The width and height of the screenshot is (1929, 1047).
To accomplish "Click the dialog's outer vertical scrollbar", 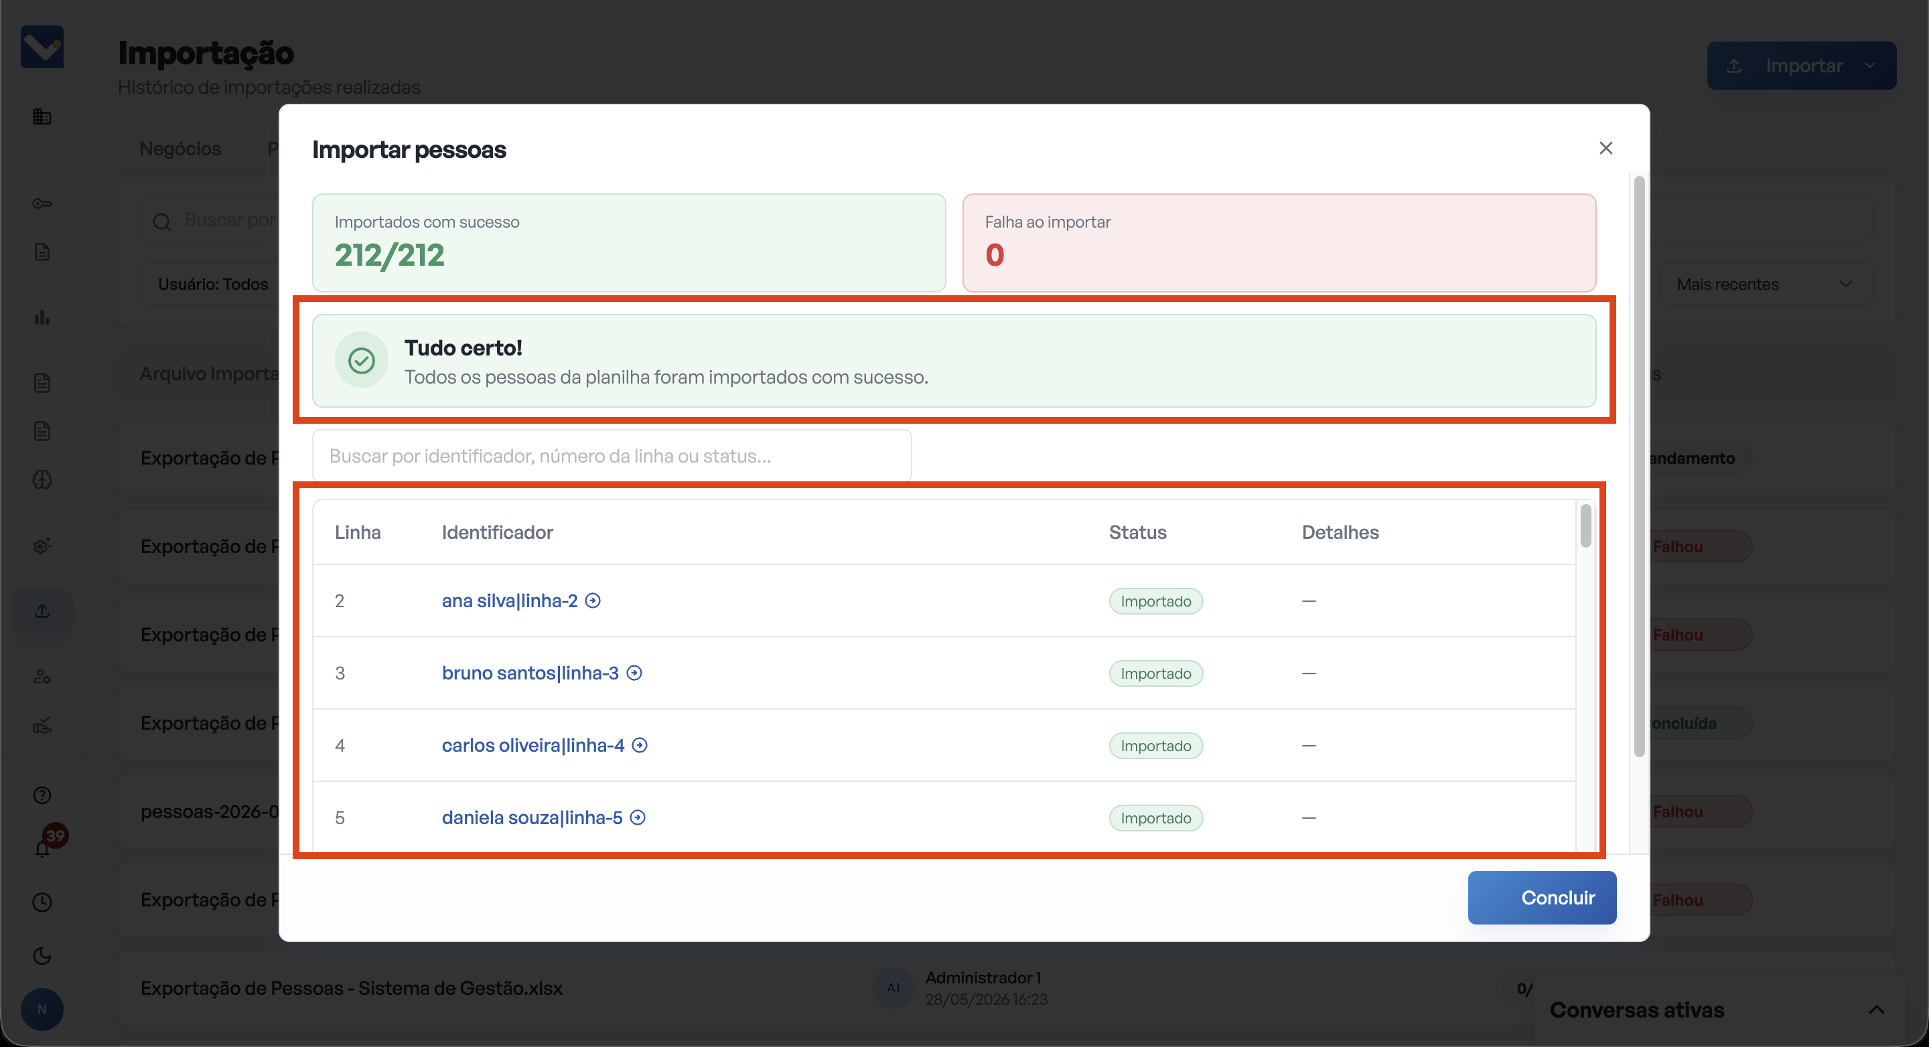I will tap(1638, 467).
